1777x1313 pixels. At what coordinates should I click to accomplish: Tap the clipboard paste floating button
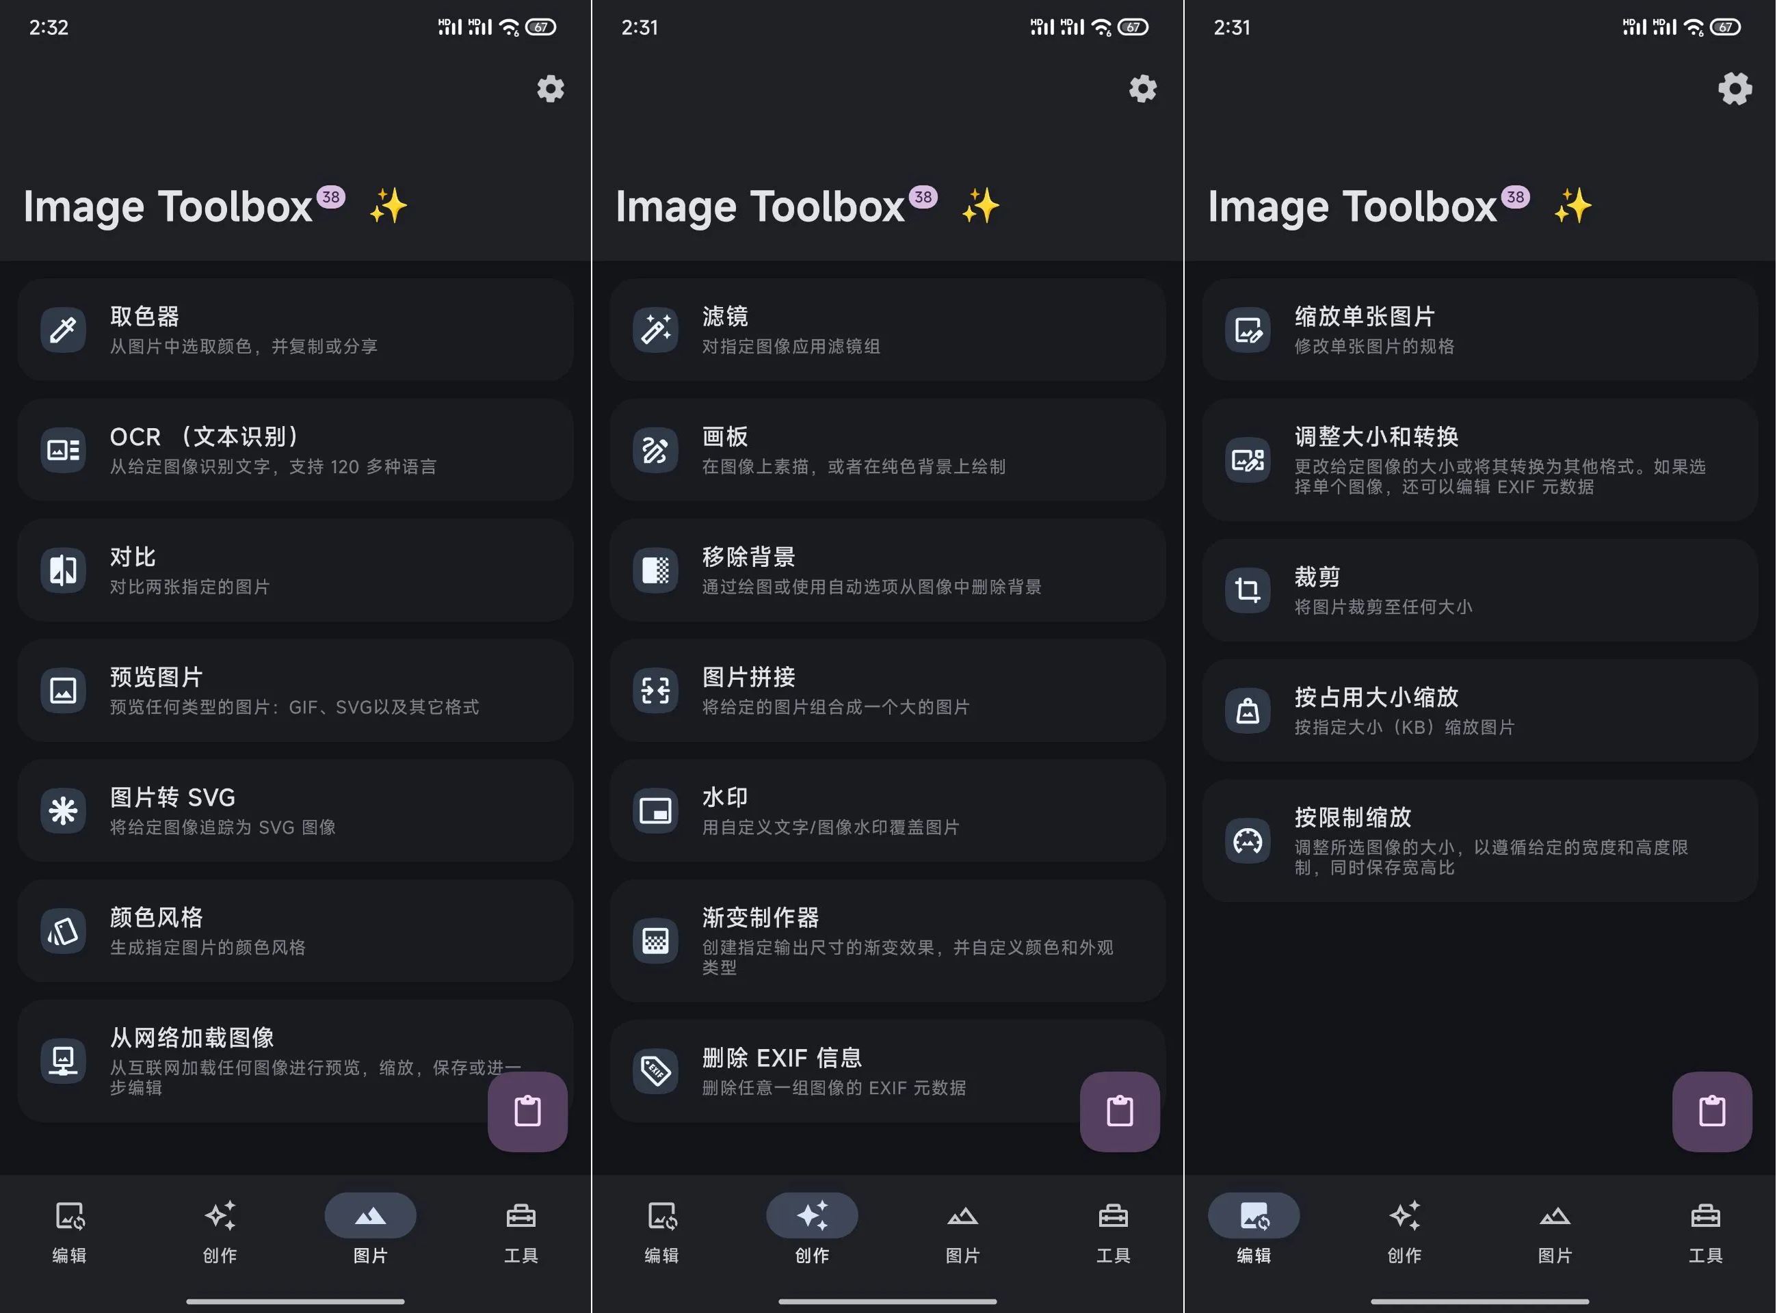(x=527, y=1111)
